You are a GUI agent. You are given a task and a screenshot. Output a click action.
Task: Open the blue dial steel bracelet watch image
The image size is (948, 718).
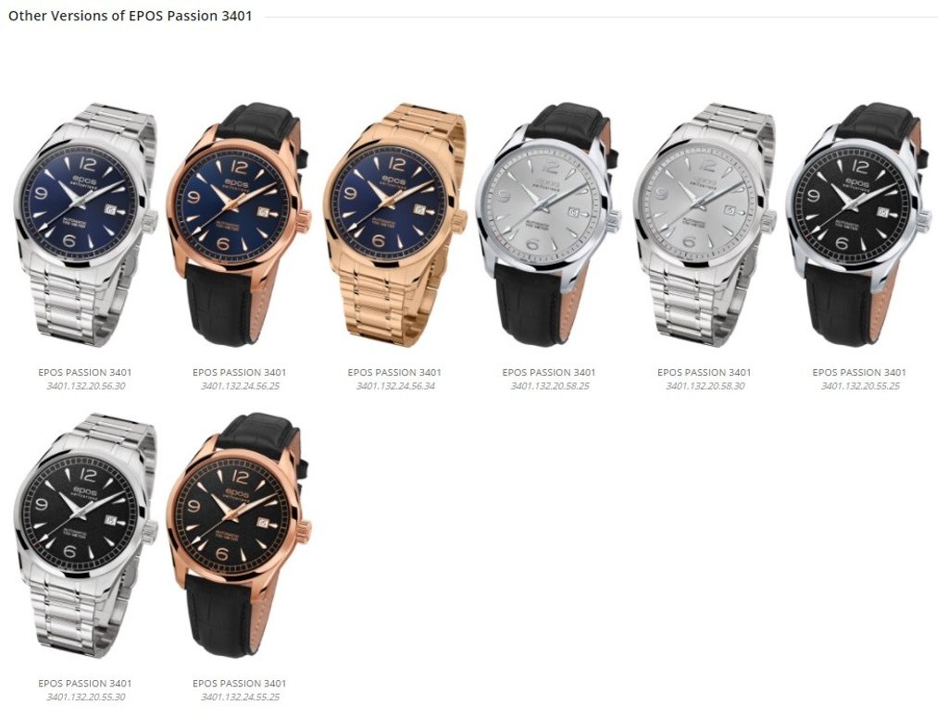pos(85,225)
